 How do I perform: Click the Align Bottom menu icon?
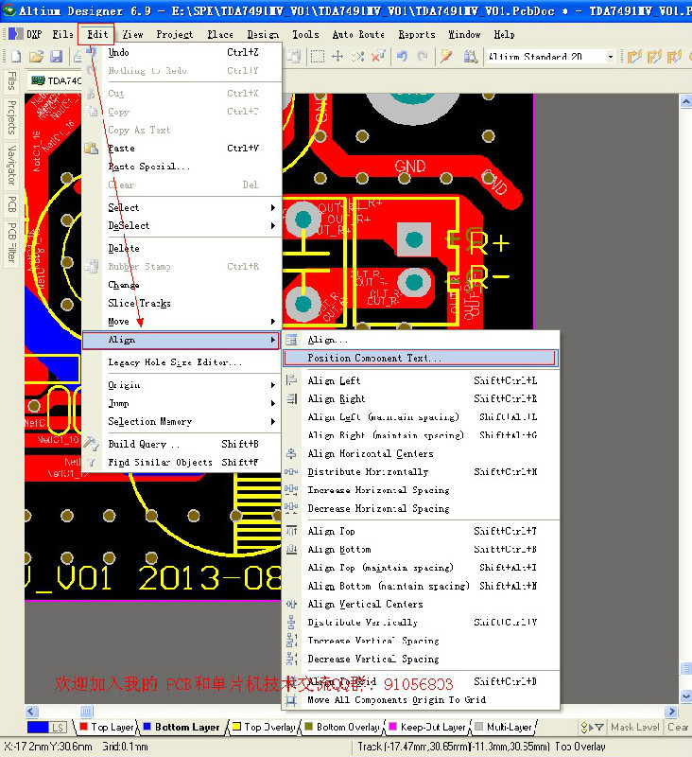[x=291, y=550]
